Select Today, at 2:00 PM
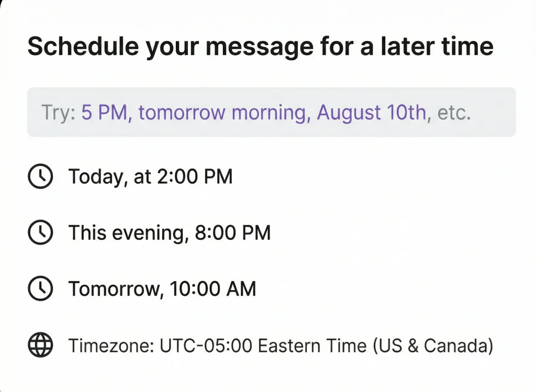536x392 pixels. click(150, 177)
